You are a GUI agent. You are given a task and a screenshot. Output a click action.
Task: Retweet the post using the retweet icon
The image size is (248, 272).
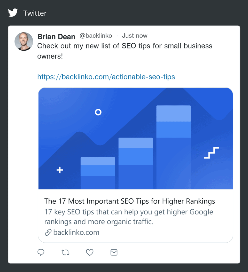(65, 252)
